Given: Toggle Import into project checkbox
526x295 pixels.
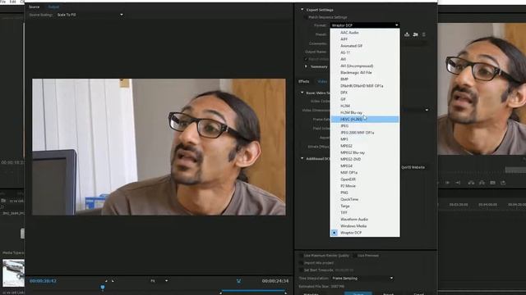Looking at the screenshot, I should coord(301,263).
